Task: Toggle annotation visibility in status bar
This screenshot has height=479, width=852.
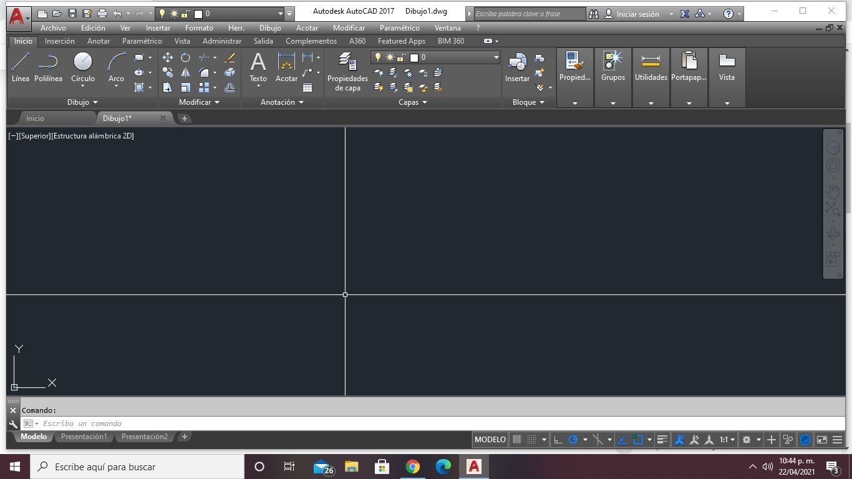Action: coord(680,440)
